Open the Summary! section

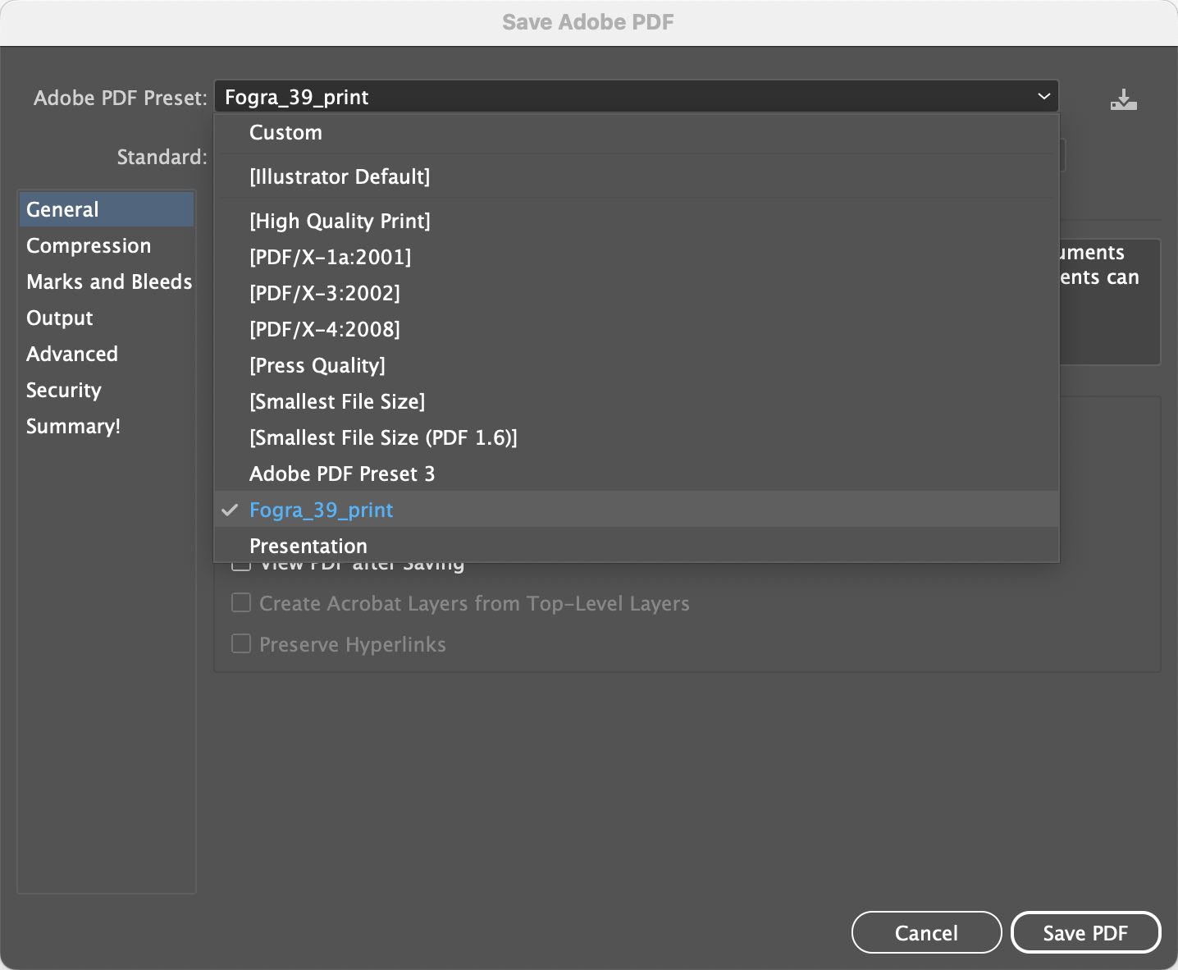107,426
